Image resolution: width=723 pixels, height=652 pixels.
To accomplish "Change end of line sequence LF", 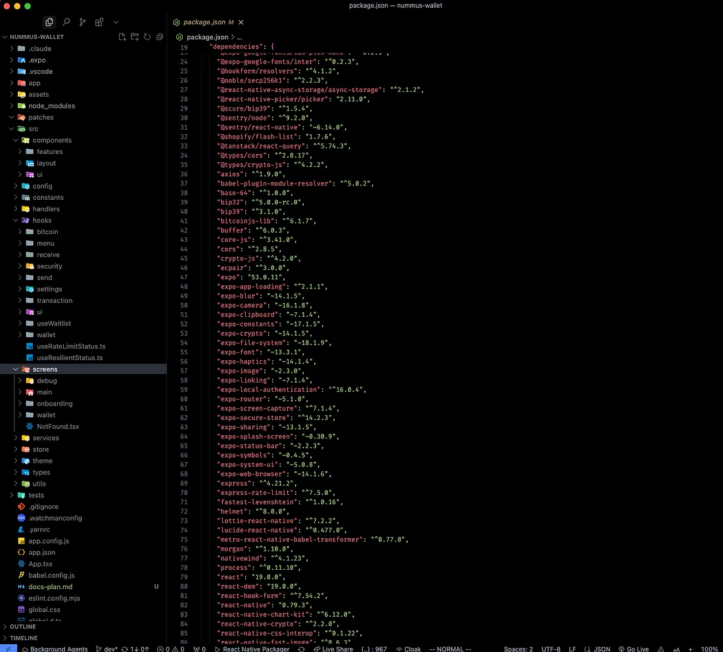I will click(x=572, y=649).
